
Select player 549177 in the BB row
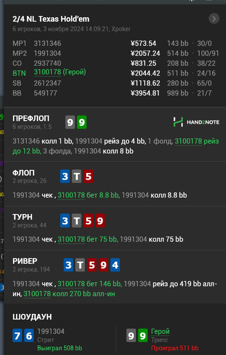pyautogui.click(x=46, y=93)
